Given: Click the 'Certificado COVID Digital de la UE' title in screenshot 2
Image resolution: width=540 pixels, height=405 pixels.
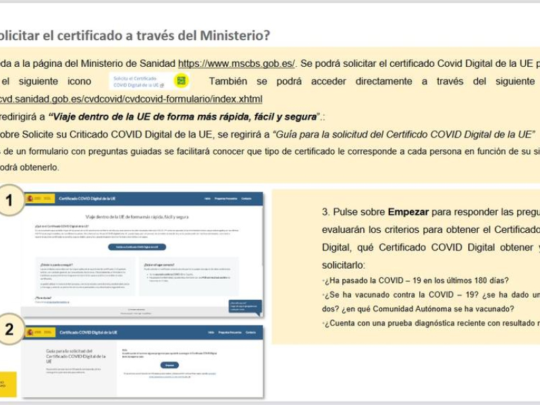Looking at the screenshot, I should (x=88, y=332).
